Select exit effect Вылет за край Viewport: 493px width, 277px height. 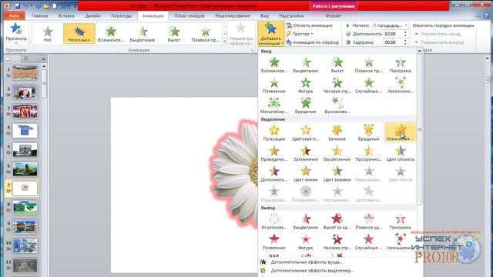[x=337, y=222]
